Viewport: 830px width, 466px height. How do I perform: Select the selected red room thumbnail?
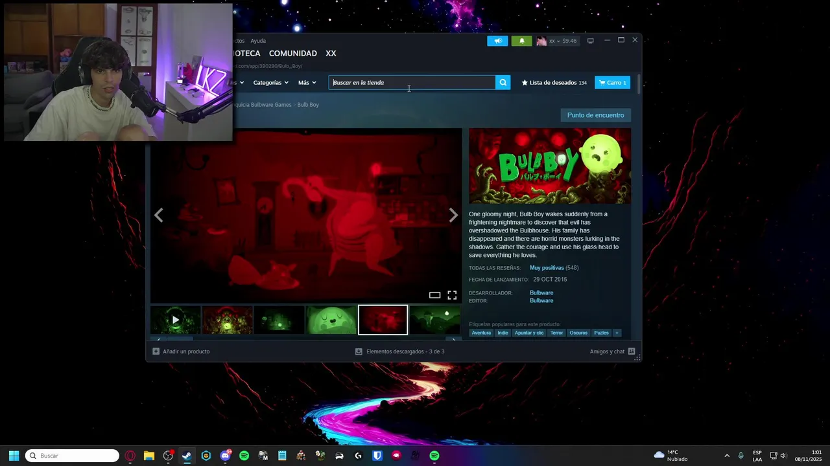pyautogui.click(x=383, y=320)
